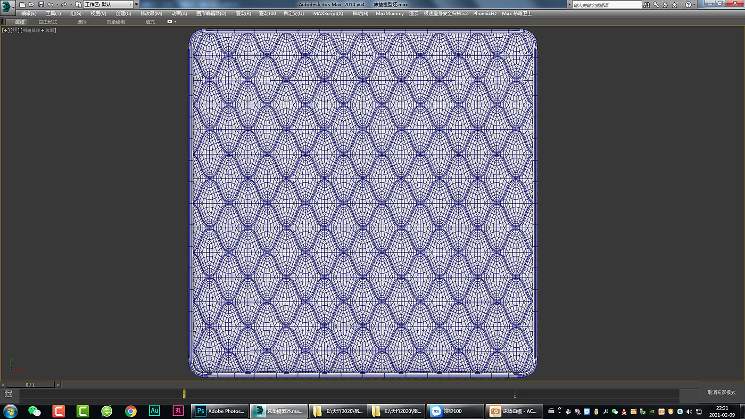The width and height of the screenshot is (745, 419).
Task: Click the [+] viewport options label
Action: (x=5, y=30)
